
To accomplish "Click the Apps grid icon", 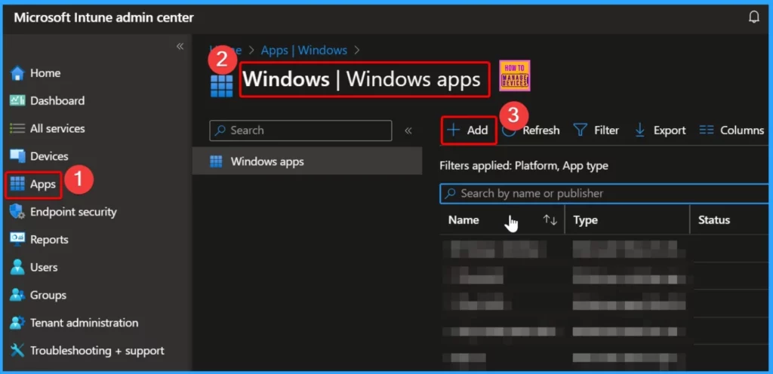I will coord(17,184).
